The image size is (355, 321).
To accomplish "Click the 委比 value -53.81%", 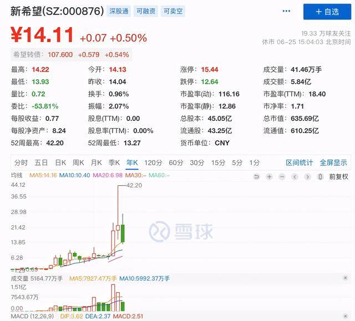I will coord(45,106).
